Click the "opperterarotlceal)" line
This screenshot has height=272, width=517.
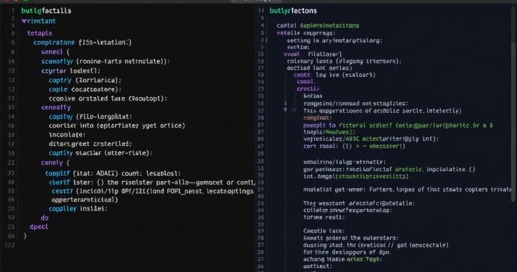point(84,200)
